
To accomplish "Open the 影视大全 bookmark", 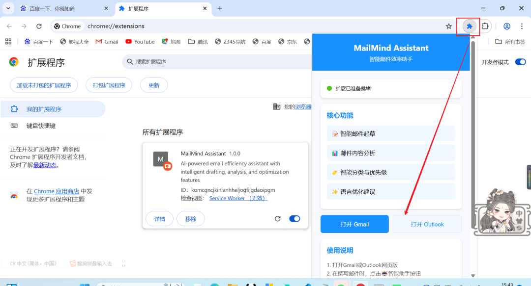I will coord(74,42).
